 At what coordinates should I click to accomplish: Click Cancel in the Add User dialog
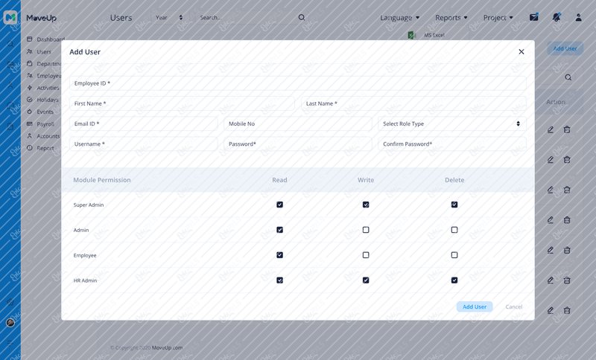coord(514,306)
